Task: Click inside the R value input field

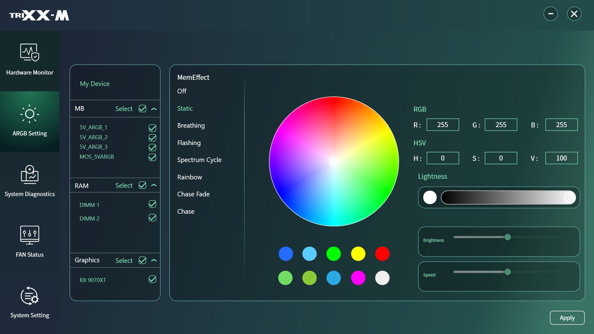Action: click(443, 125)
